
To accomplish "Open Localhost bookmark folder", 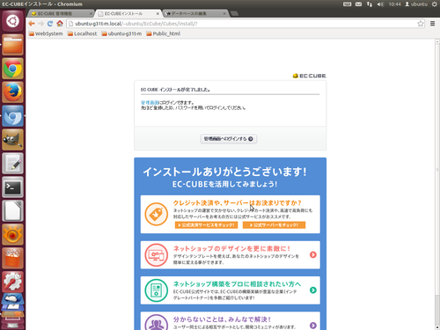I will coord(82,33).
